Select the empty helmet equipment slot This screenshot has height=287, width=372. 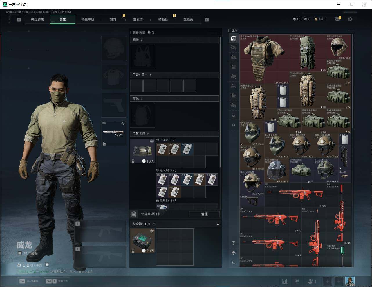(114, 48)
